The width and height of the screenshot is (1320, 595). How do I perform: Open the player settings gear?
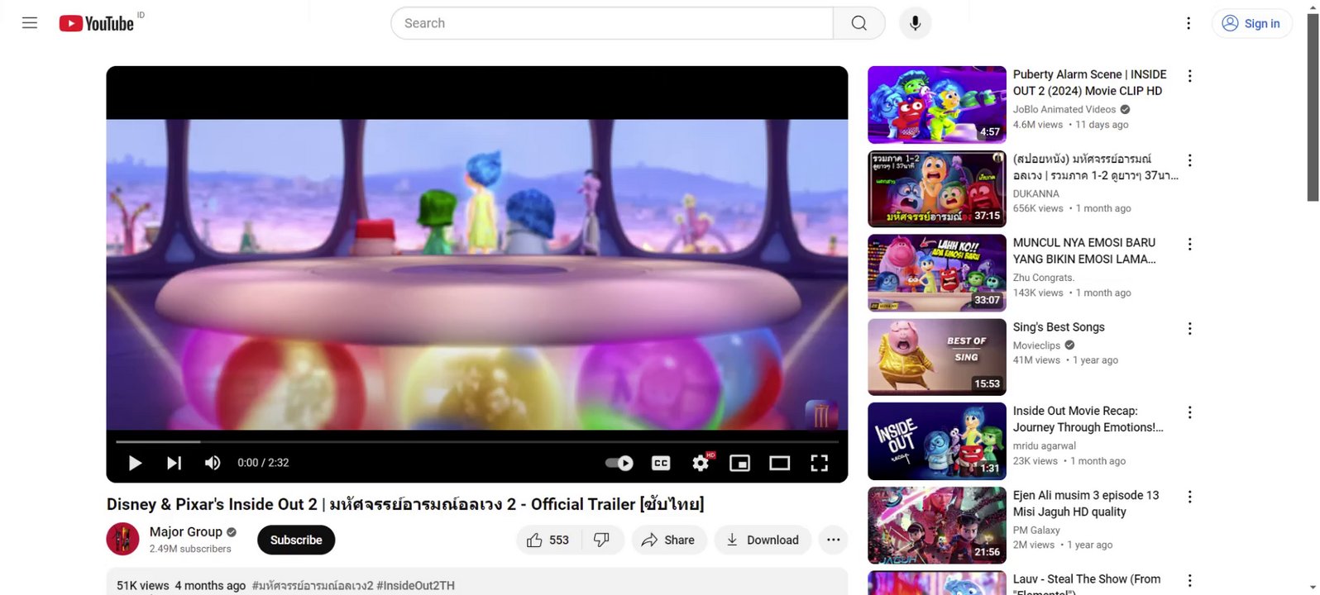pos(701,463)
